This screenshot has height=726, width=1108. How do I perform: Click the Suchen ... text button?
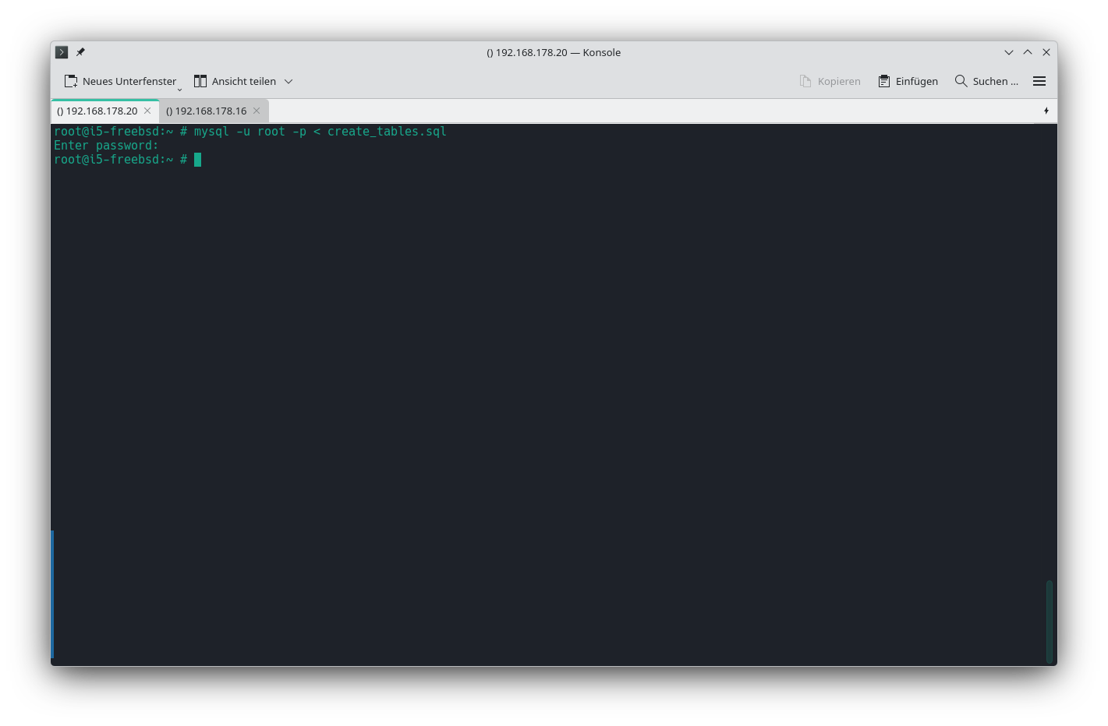click(x=995, y=81)
